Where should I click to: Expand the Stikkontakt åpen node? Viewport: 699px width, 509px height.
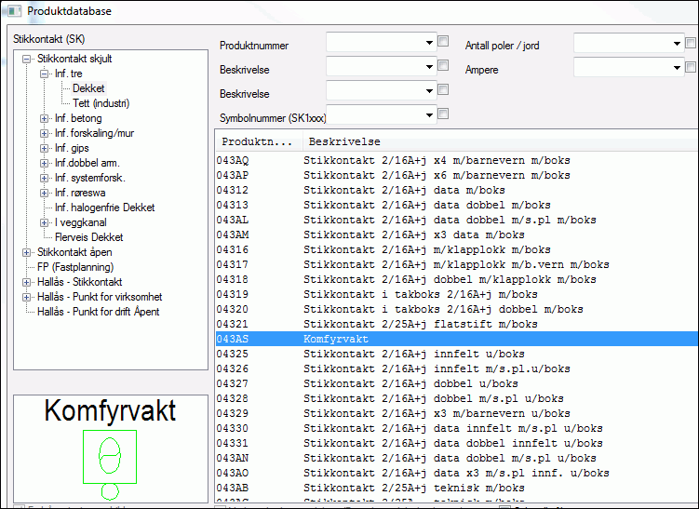tap(27, 252)
